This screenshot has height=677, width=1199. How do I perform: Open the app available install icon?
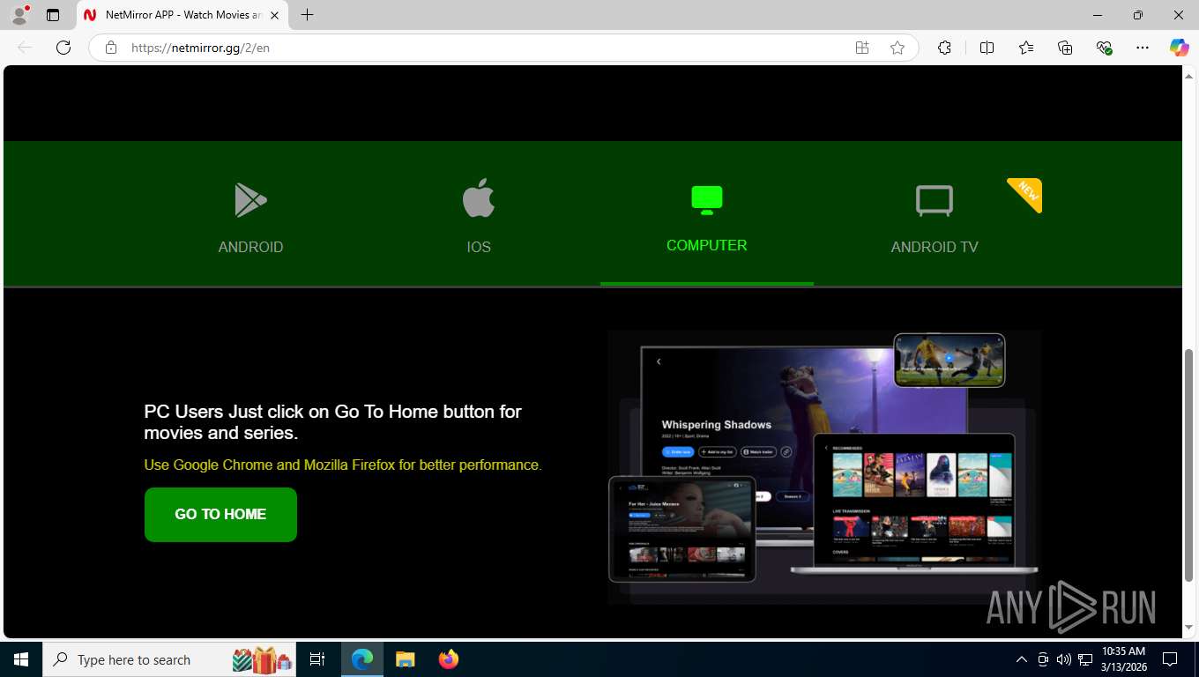862,48
